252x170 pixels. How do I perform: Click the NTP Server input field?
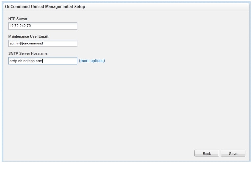pos(43,26)
